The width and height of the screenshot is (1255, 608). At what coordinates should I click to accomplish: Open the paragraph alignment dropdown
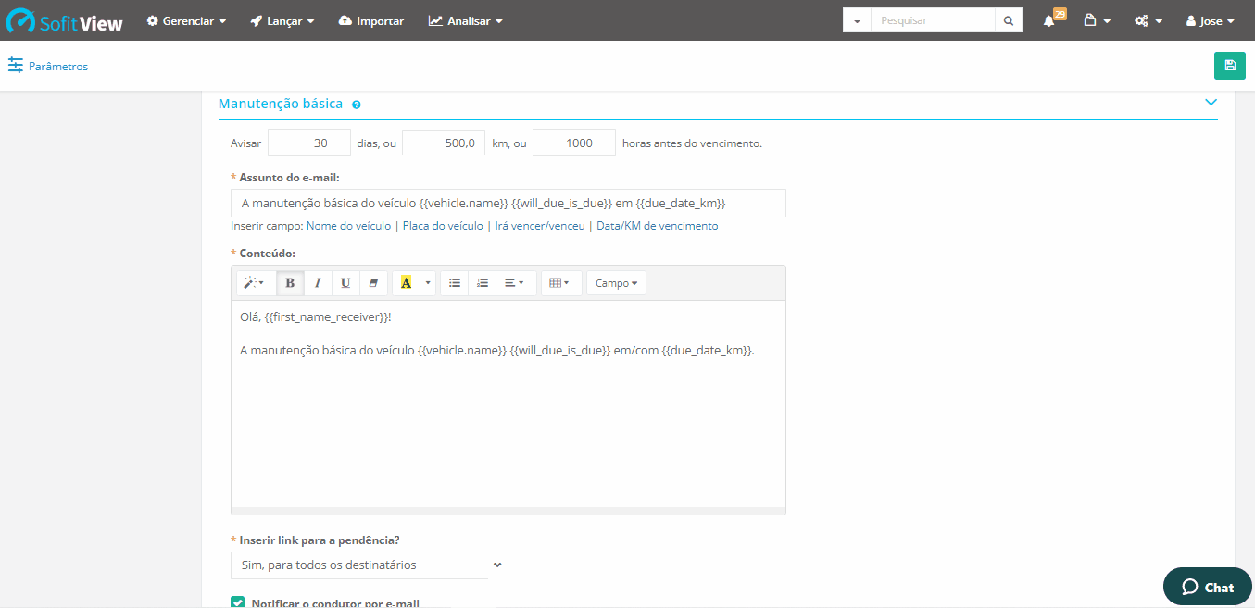point(515,283)
